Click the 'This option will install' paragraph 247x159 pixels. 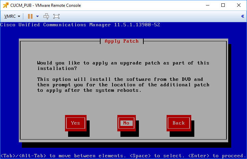coord(123,85)
